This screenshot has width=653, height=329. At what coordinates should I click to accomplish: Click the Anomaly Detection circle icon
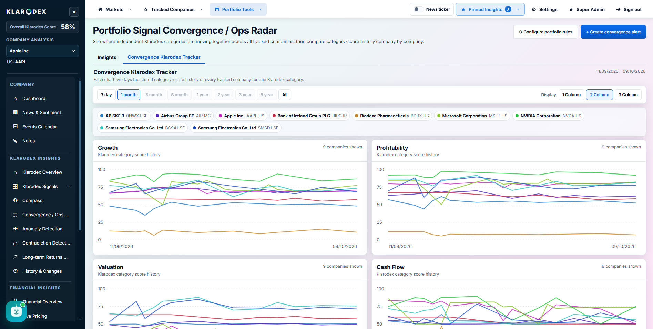pyautogui.click(x=15, y=229)
